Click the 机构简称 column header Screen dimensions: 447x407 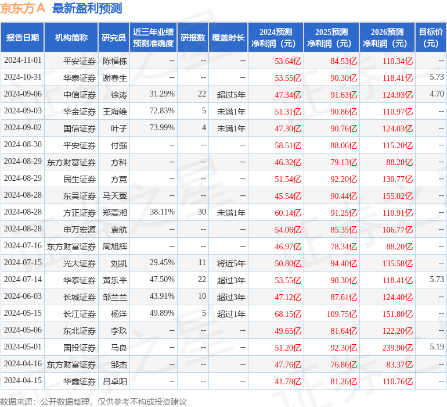click(71, 37)
